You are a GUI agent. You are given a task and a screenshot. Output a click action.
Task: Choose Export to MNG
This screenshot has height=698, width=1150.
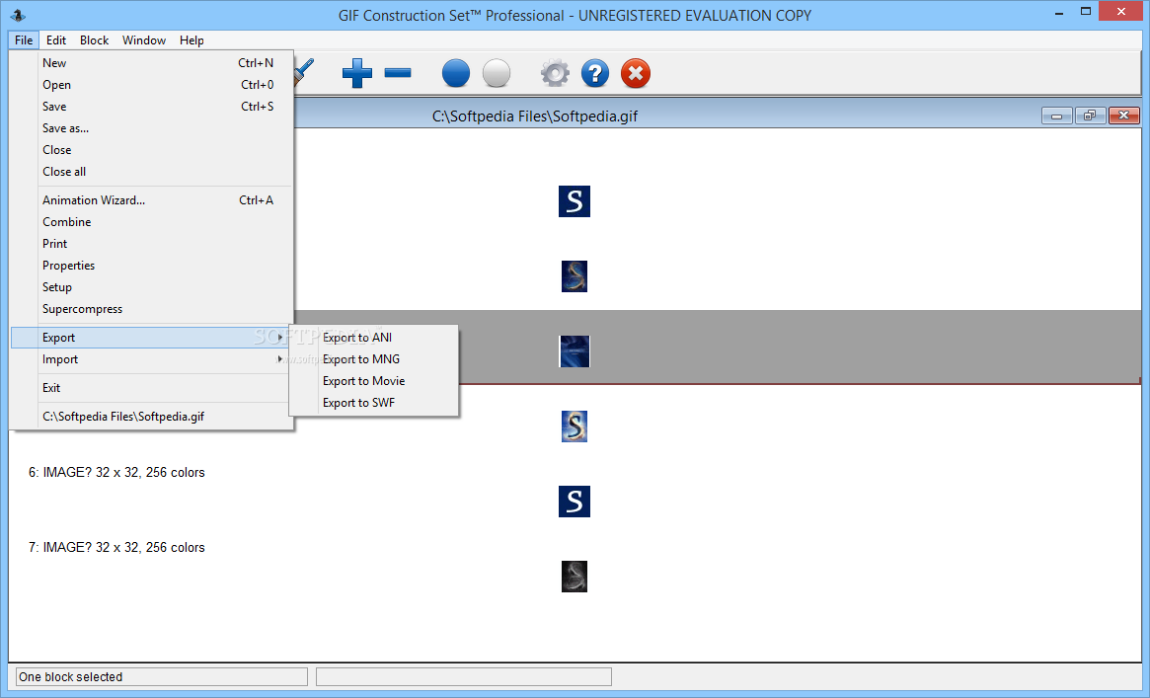[x=374, y=359]
